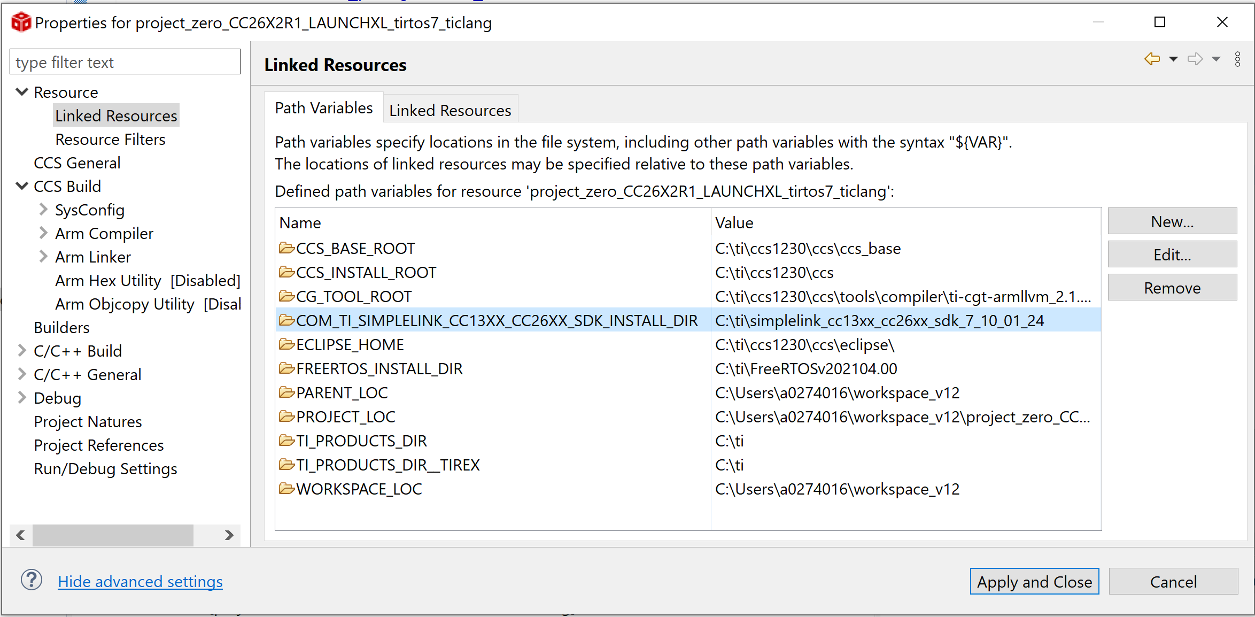Click the right arrow of the horizontal scrollbar
This screenshot has width=1255, height=617.
[229, 535]
